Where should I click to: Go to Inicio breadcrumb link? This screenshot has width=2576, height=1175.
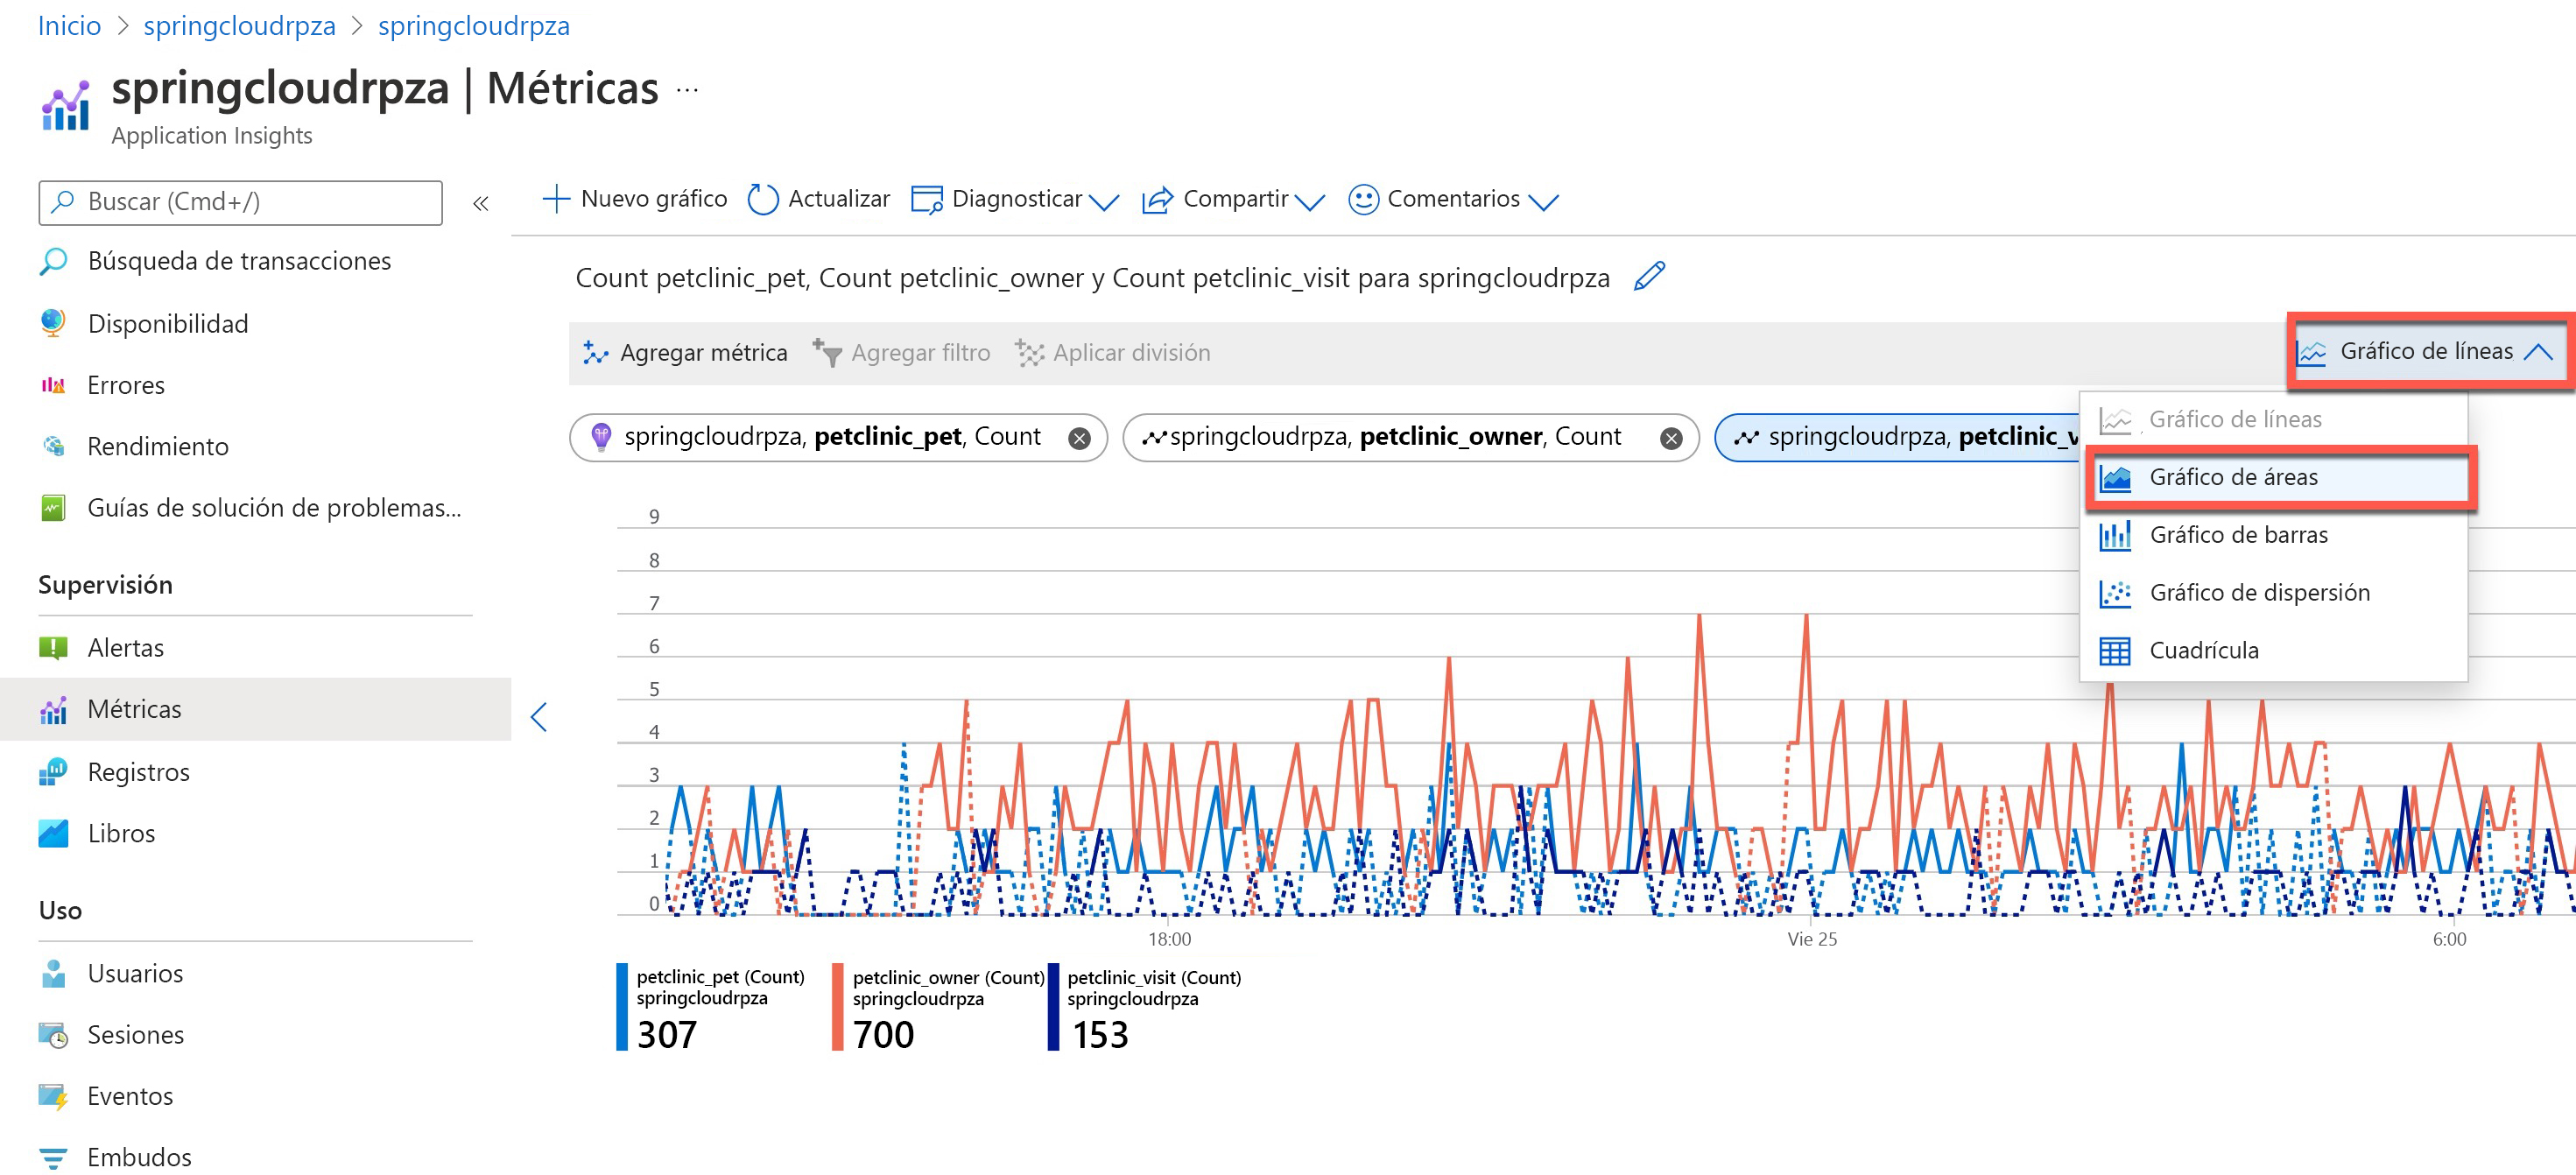tap(69, 25)
